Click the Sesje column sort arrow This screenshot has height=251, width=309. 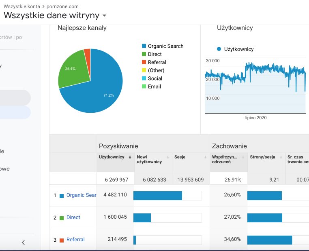205,157
